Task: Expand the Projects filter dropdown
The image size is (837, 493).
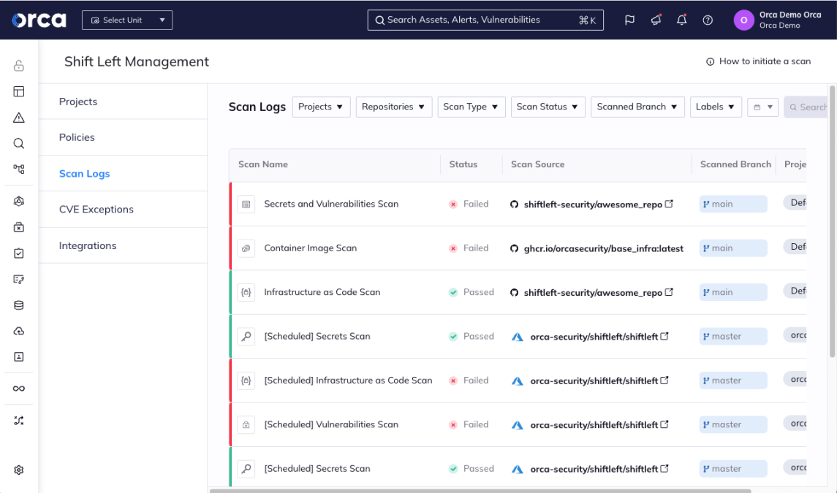Action: point(321,107)
